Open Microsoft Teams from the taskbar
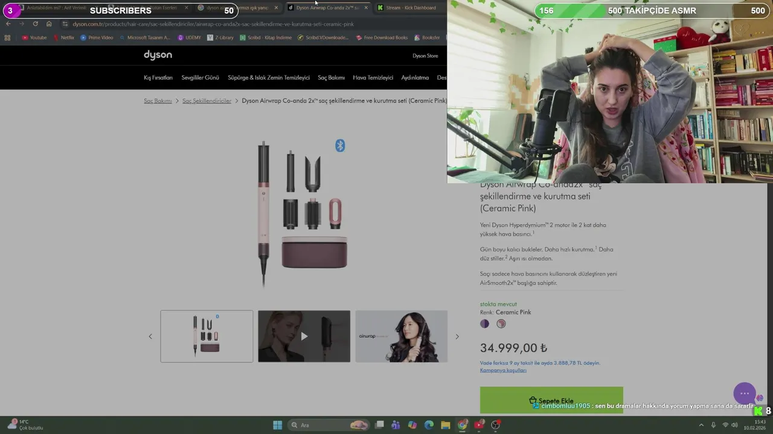This screenshot has height=434, width=773. coord(396,425)
